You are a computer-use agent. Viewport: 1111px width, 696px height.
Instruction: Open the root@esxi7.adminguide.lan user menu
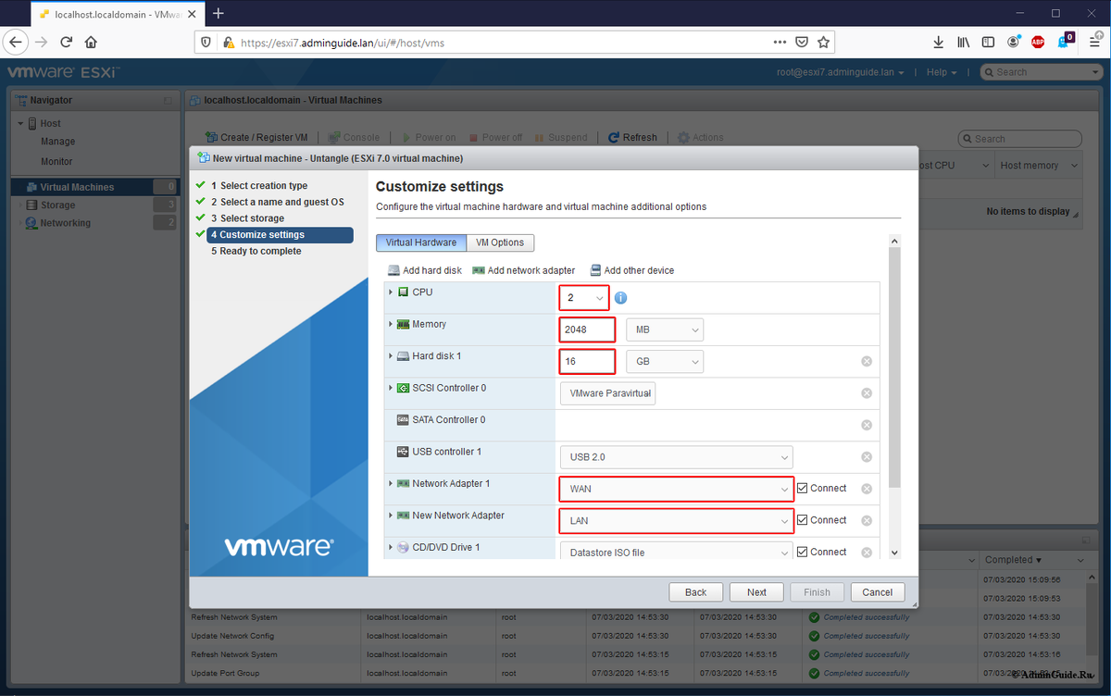[x=842, y=72]
